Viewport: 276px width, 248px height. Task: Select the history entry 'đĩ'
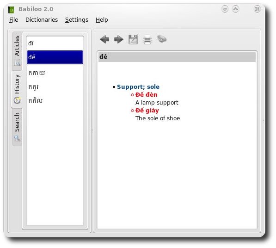[x=55, y=43]
